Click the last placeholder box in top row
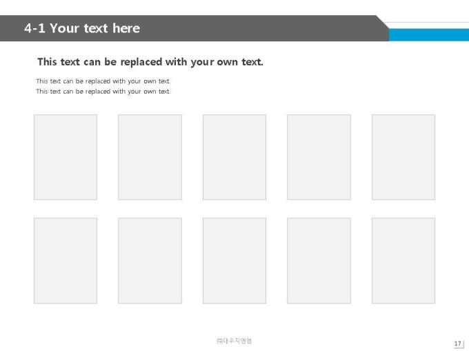This screenshot has width=469, height=351. tap(403, 157)
